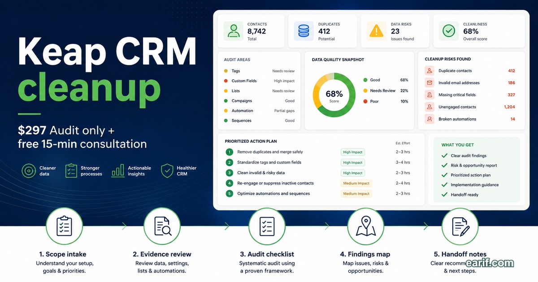This screenshot has width=538, height=282.
Task: Click the Cleanliness checkmark circle icon
Action: pos(449,31)
